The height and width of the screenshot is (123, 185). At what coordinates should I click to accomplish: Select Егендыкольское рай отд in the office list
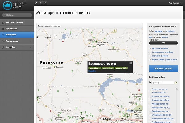[162, 115]
